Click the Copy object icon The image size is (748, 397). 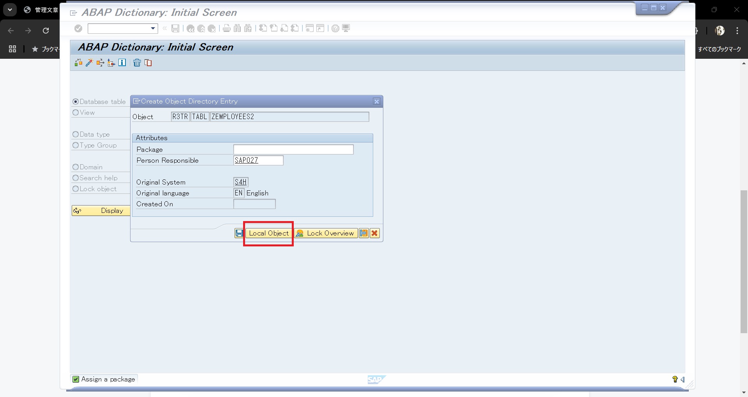[x=148, y=63]
